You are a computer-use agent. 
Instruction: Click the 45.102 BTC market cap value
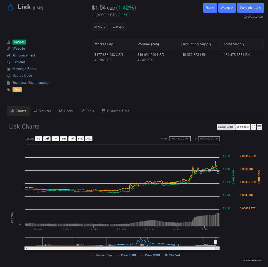[x=103, y=60]
